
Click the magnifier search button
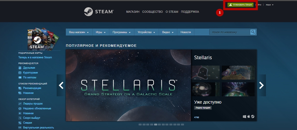[x=253, y=32]
